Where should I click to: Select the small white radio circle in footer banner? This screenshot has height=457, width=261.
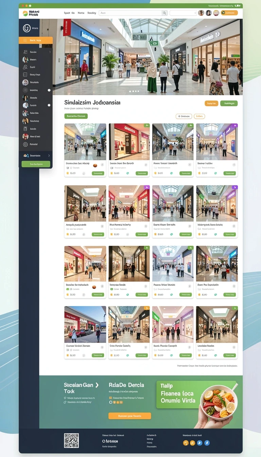[110, 402]
